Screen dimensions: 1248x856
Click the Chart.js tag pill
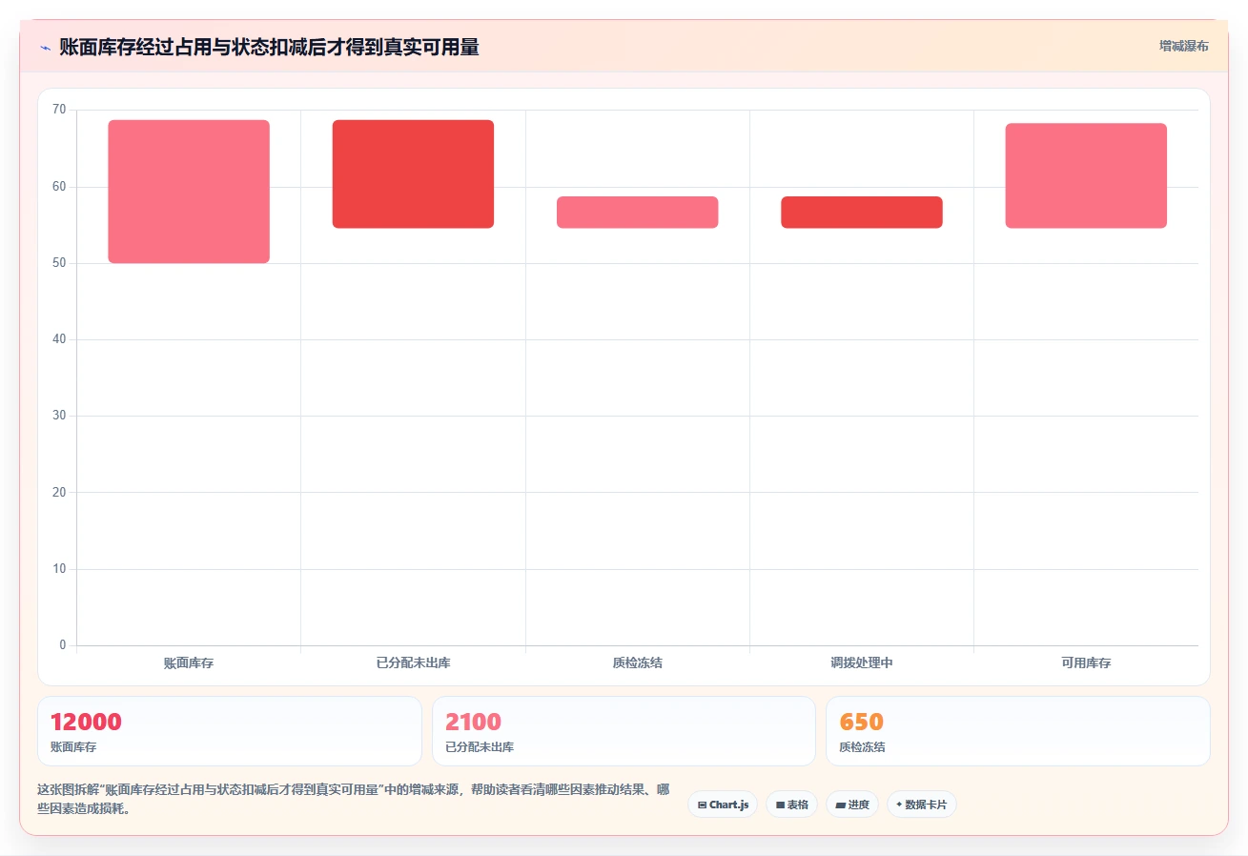coord(723,805)
